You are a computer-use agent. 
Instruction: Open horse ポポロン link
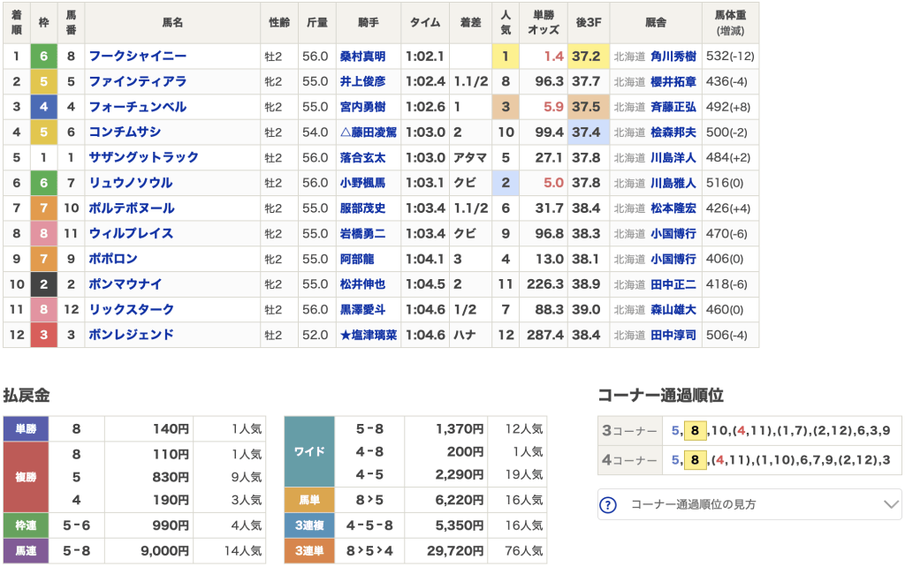tap(113, 259)
